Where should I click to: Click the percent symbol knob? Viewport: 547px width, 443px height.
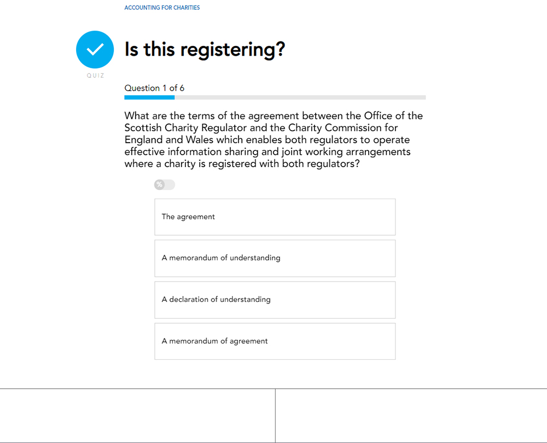(159, 185)
